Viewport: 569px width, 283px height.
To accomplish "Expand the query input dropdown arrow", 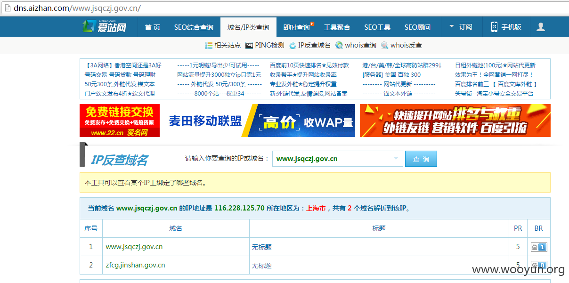I will tap(397, 159).
